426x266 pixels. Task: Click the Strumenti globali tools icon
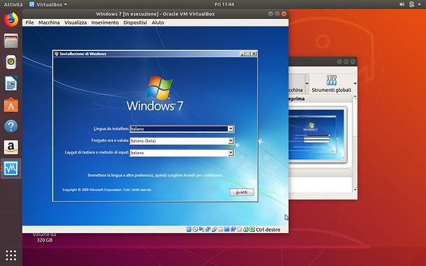[332, 80]
